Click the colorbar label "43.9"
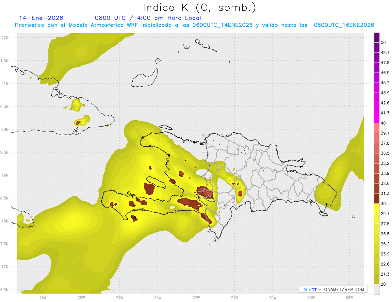 coord(385,93)
